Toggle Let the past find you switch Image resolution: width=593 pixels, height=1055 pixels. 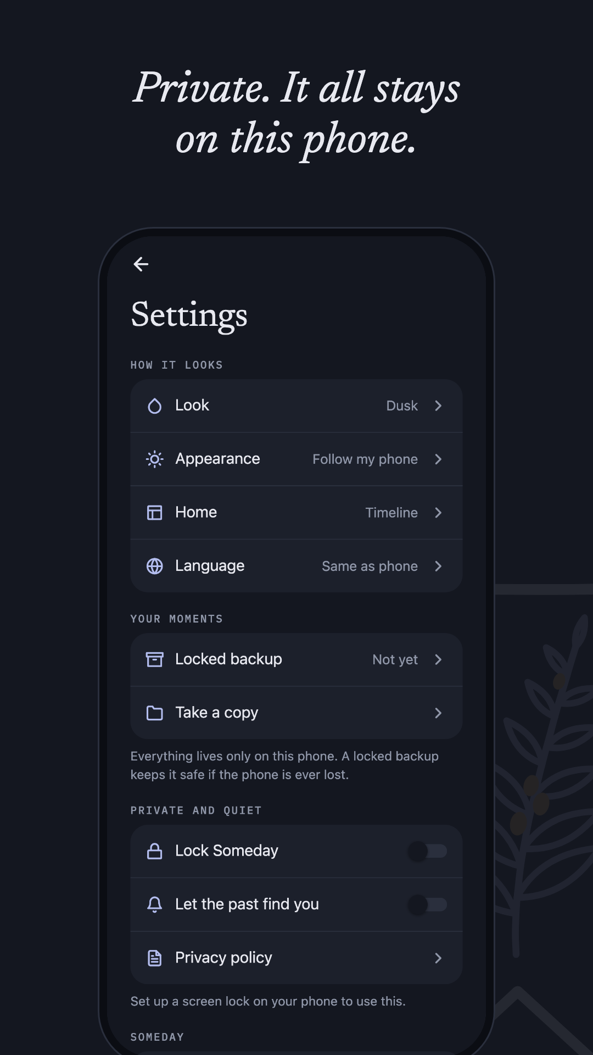[x=427, y=904]
